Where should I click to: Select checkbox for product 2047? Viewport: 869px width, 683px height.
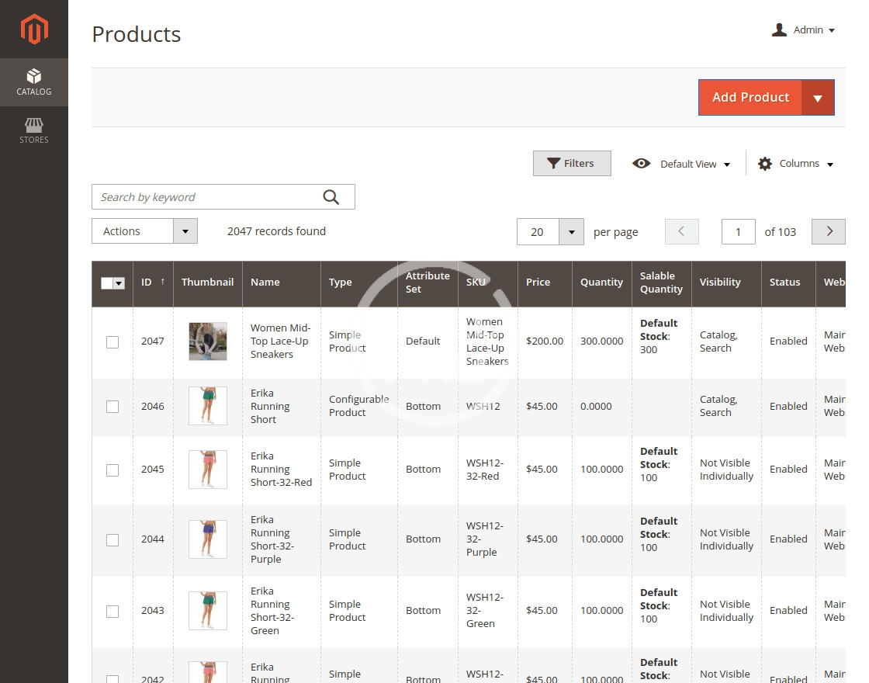tap(113, 341)
